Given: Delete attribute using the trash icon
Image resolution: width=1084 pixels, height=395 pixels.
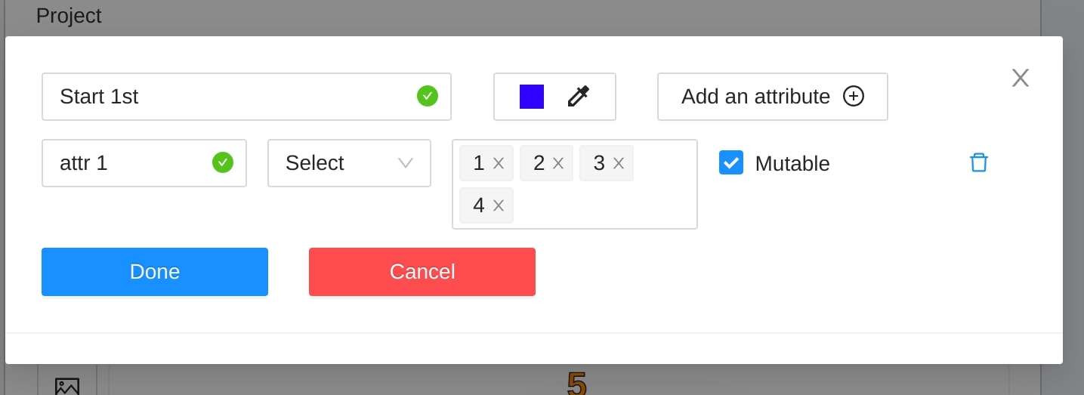Looking at the screenshot, I should 978,163.
